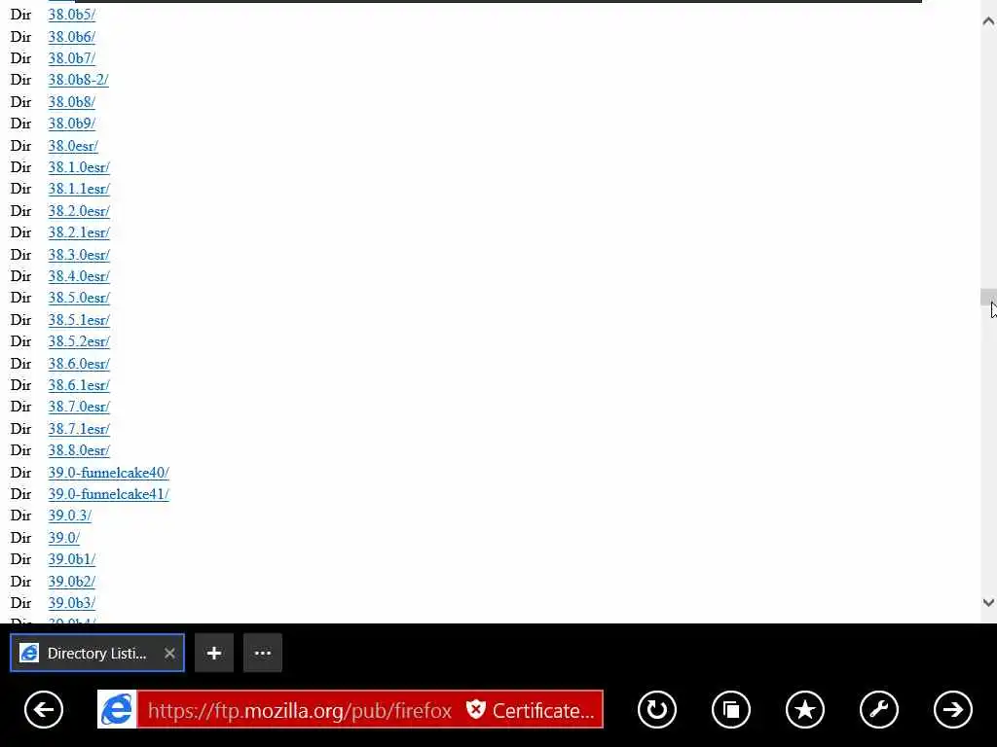Open the 38.5.0esr/ directory link
Screen dimensions: 997x747
pos(79,298)
